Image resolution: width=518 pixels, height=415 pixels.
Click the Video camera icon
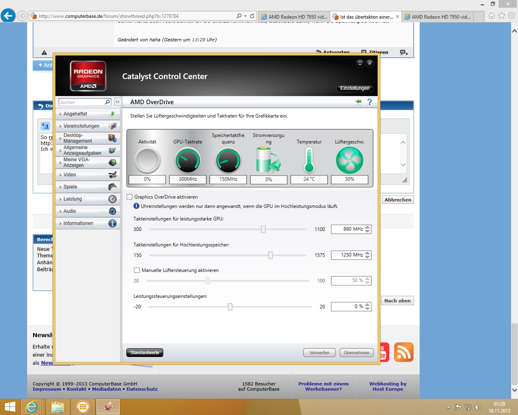click(113, 175)
